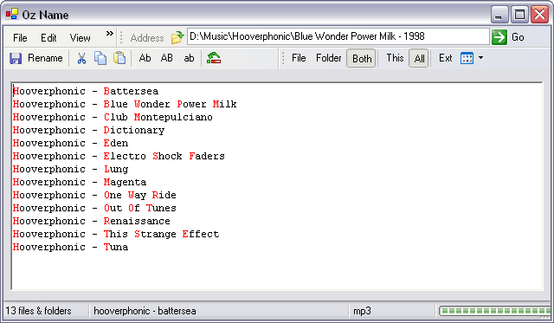This screenshot has width=554, height=323.
Task: Click line 'Hooverphonic - Eden'
Action: tap(70, 143)
